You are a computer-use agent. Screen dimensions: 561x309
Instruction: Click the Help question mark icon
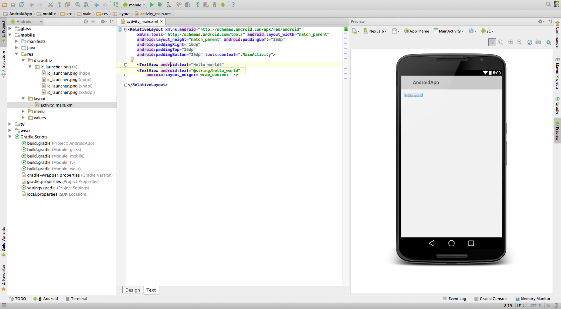233,5
